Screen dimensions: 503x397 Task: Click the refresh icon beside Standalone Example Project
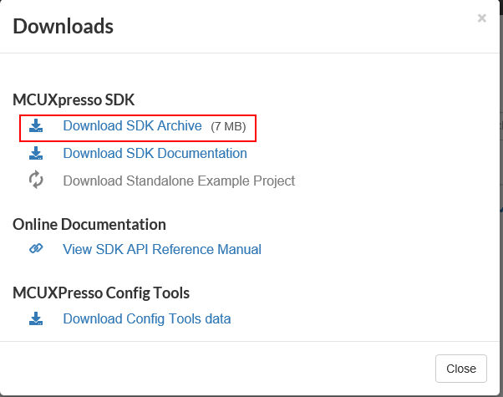click(x=35, y=181)
